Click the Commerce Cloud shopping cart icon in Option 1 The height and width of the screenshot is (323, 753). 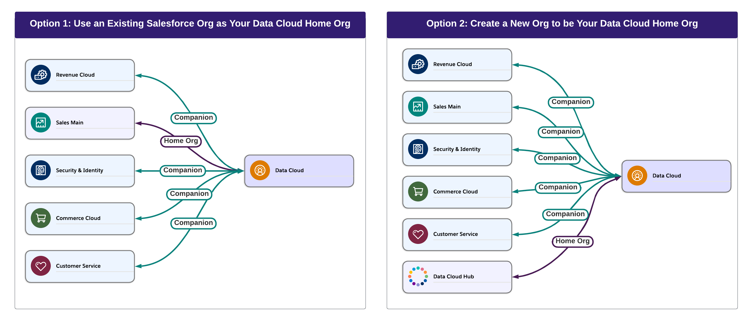41,218
